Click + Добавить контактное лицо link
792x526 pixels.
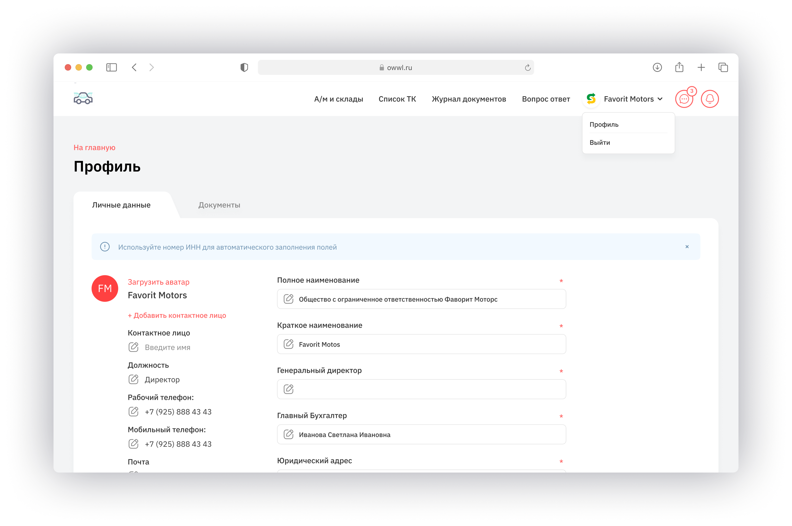click(x=177, y=315)
